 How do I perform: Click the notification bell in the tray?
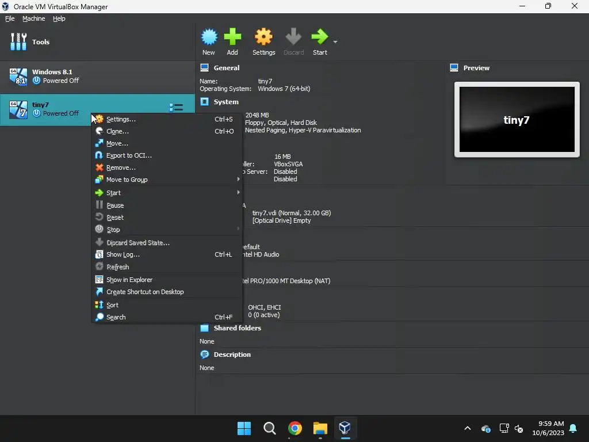tap(573, 428)
